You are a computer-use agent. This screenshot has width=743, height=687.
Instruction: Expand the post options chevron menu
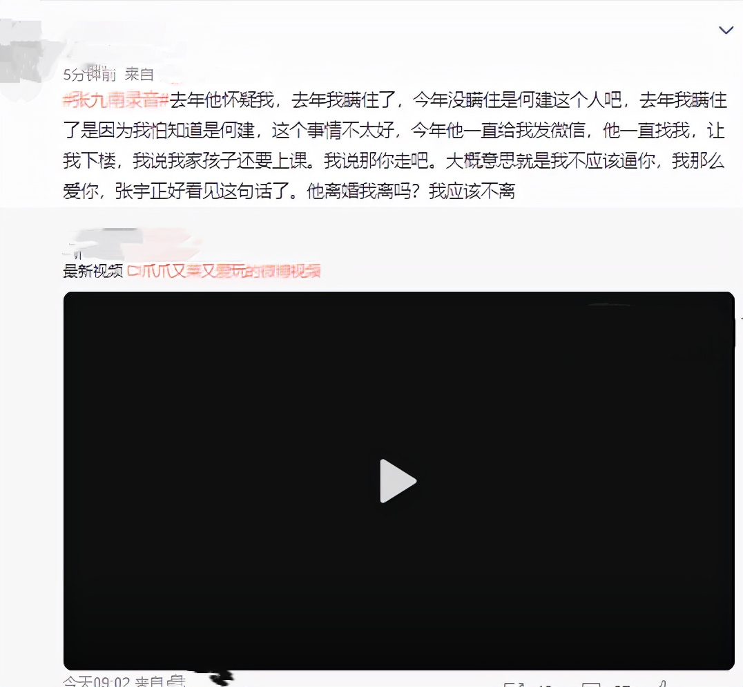pyautogui.click(x=726, y=30)
